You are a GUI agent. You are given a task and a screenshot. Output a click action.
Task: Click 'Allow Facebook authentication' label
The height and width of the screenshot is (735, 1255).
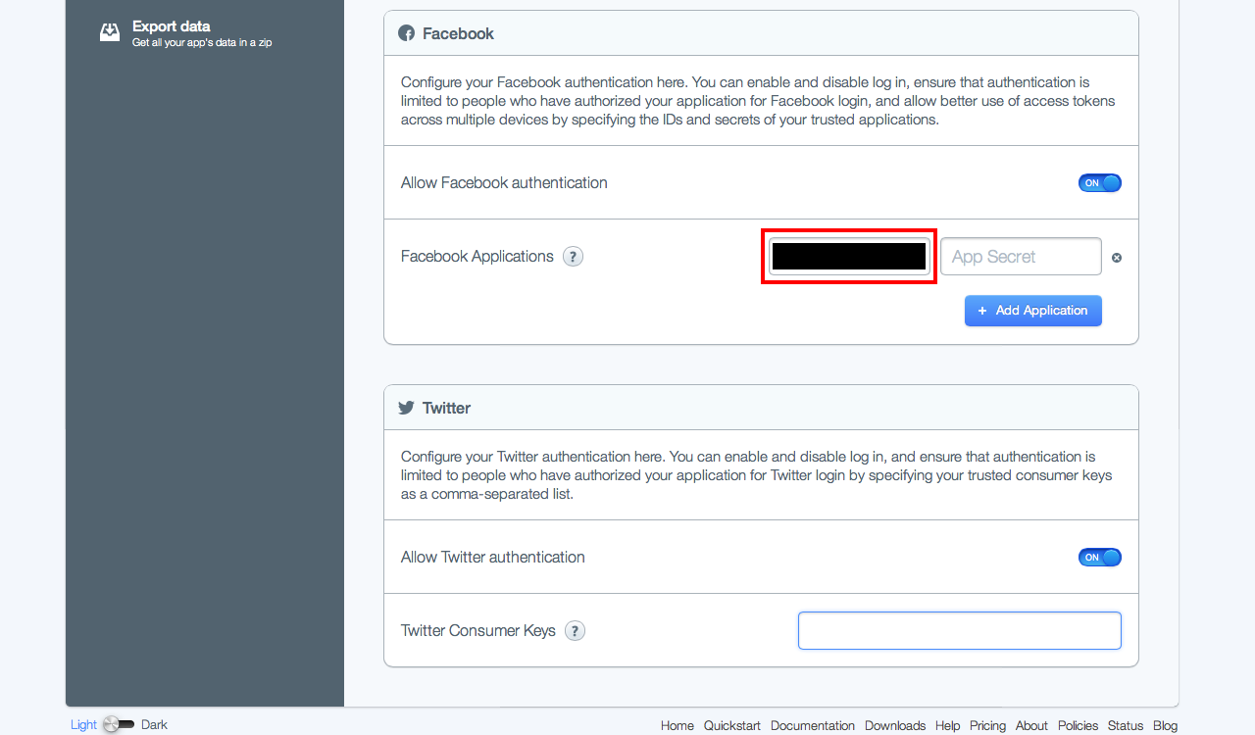click(x=504, y=183)
